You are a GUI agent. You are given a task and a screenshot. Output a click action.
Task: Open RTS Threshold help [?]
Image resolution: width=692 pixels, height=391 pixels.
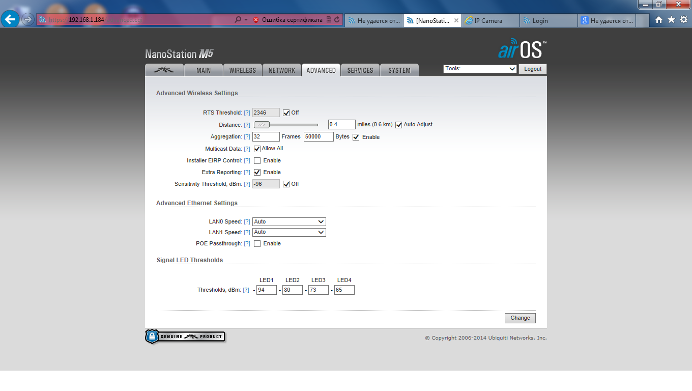(247, 113)
